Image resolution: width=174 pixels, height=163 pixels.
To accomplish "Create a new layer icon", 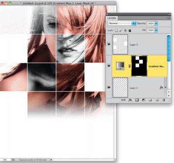I will click(157, 100).
